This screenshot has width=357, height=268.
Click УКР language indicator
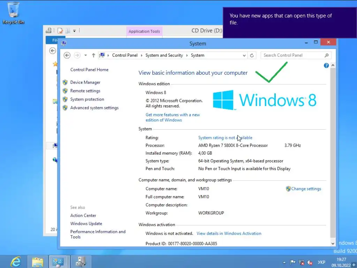click(x=321, y=262)
